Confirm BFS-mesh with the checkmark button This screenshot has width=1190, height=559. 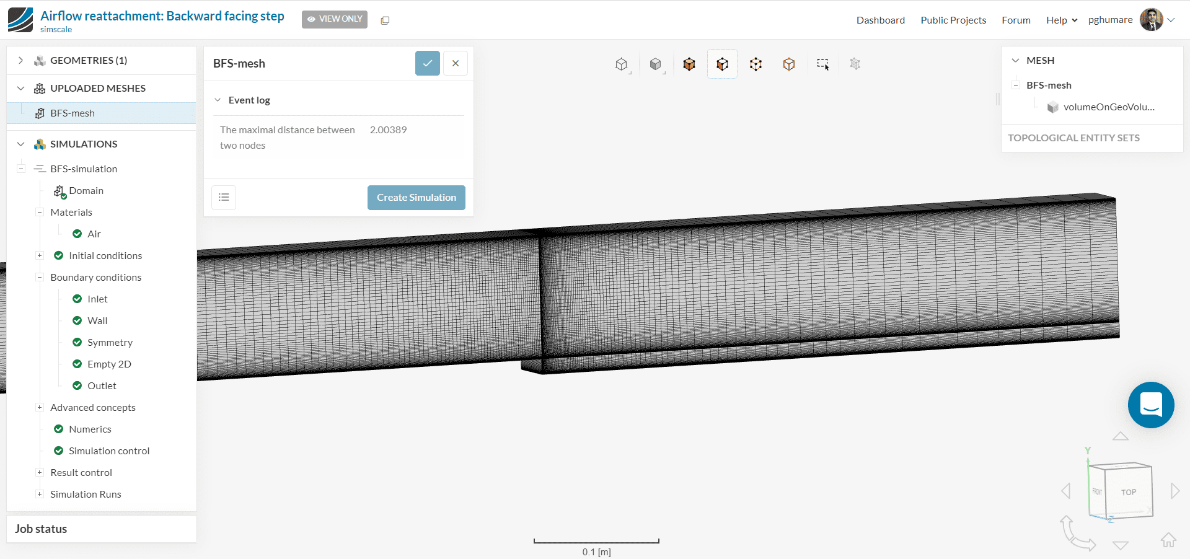(x=427, y=63)
